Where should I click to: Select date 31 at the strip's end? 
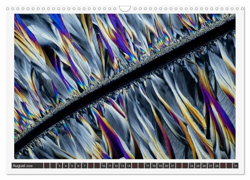click(235, 166)
